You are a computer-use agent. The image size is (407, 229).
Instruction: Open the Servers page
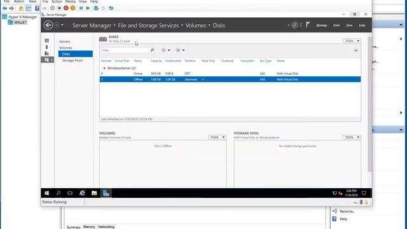pos(65,41)
